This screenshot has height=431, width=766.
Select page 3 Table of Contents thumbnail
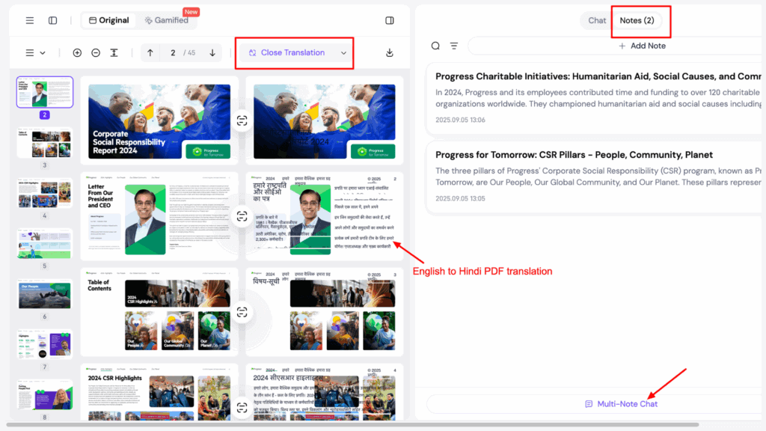click(x=45, y=144)
